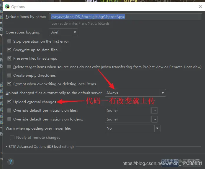Screen dimensions: 205x169
Task: Toggle Notify of remote changes checkbox
Action: pyautogui.click(x=12, y=137)
